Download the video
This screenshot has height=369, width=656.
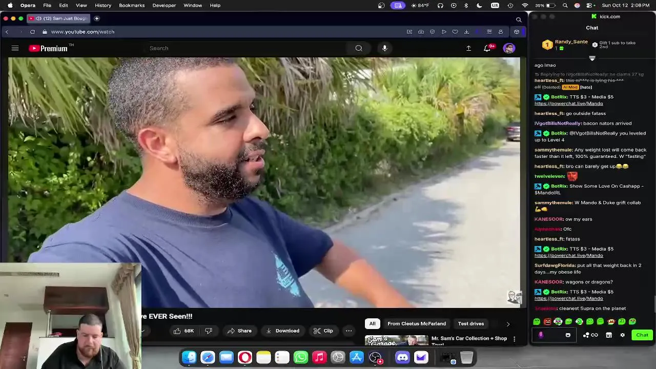click(282, 331)
